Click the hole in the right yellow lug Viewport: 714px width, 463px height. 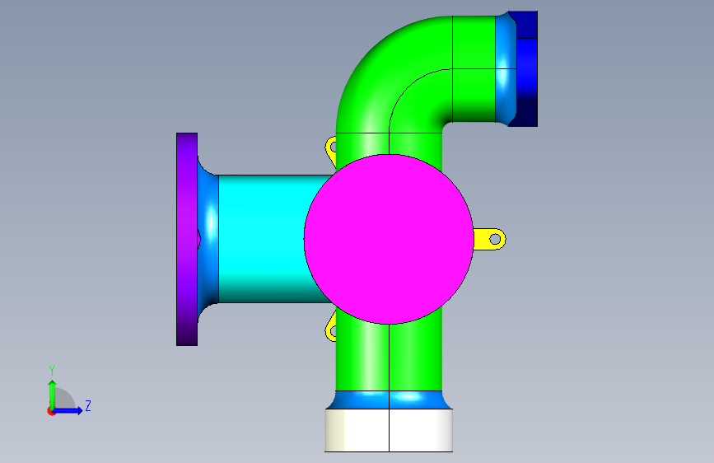495,239
